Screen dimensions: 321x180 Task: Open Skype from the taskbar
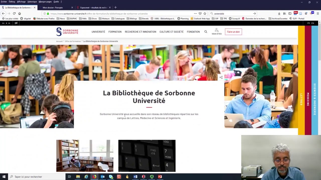pos(111,177)
